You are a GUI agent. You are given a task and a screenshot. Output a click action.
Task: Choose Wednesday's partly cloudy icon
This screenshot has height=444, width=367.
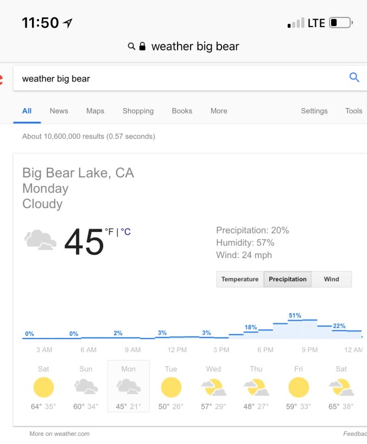point(213,387)
